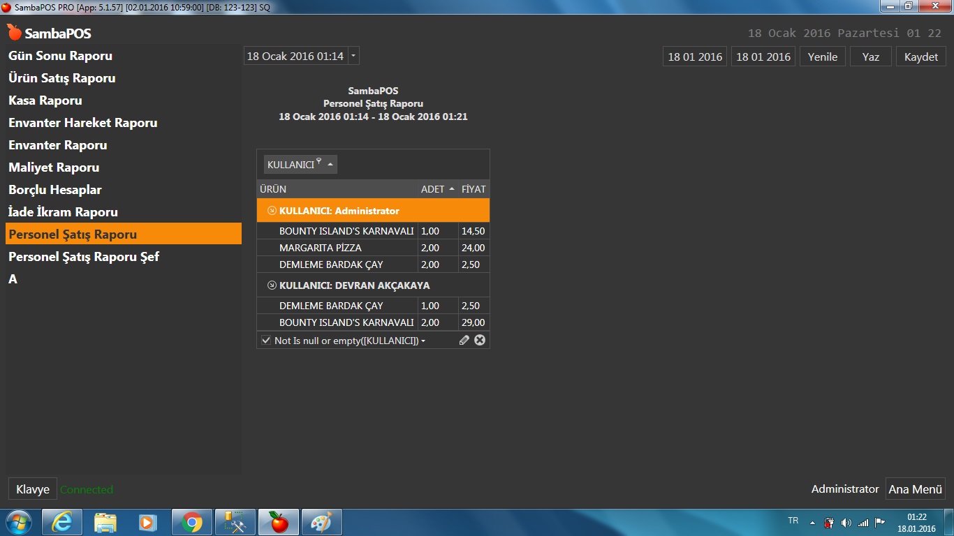
Task: Remove filter with the X icon
Action: pos(480,341)
